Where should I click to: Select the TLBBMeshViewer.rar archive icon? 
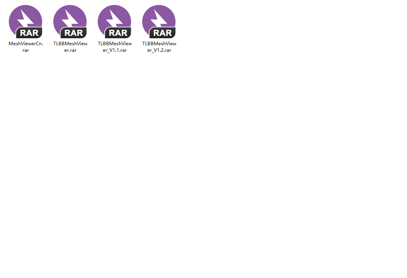(x=70, y=21)
